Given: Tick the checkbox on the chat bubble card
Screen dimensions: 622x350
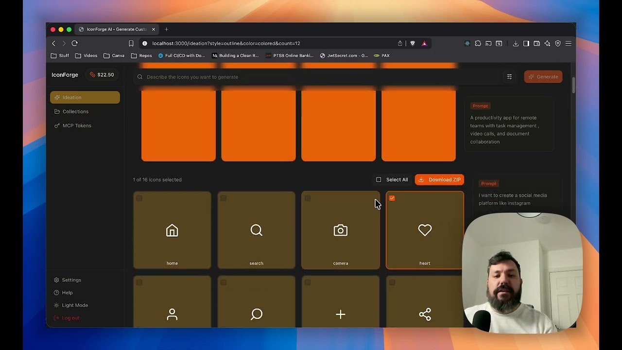Looking at the screenshot, I should (x=224, y=282).
